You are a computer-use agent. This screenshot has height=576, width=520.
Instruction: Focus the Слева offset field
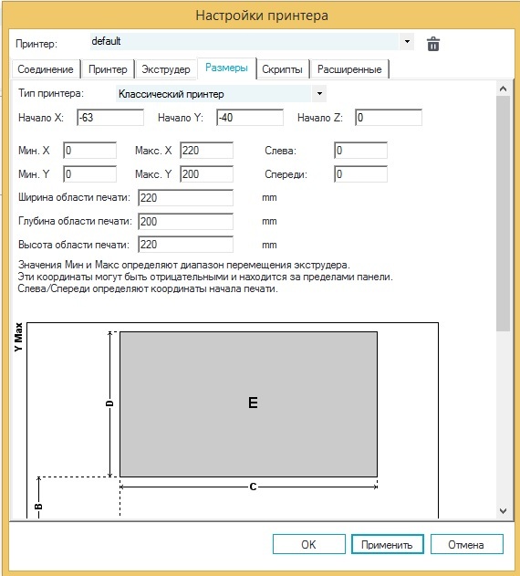pos(360,151)
